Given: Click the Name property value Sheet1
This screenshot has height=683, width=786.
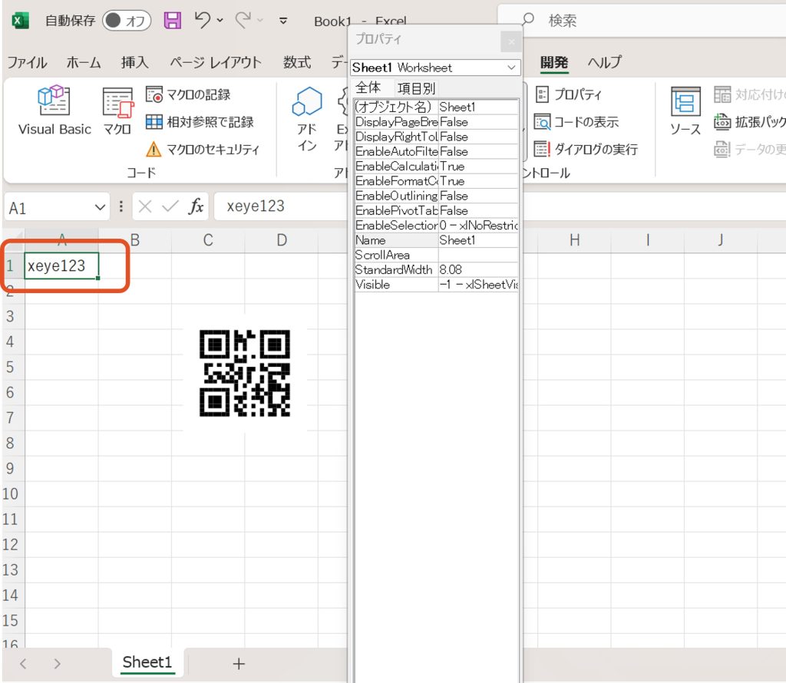Looking at the screenshot, I should [478, 240].
